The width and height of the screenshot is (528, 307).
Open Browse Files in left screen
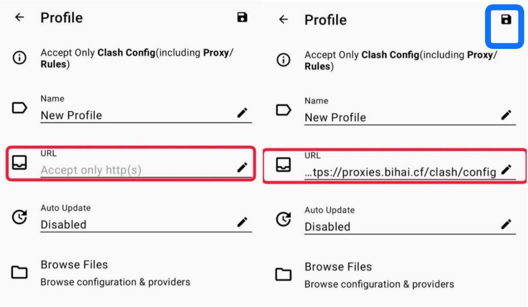[115, 273]
